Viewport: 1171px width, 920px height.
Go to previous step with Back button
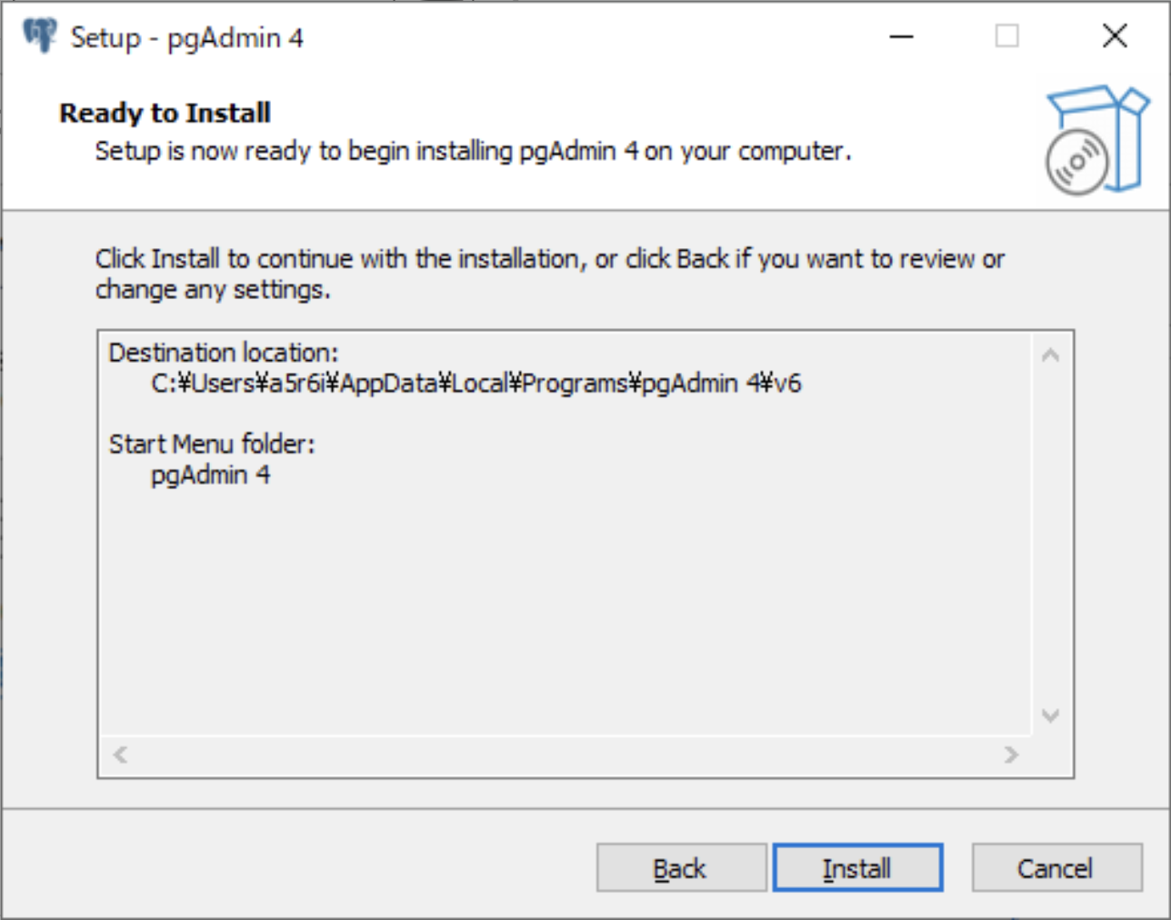tap(681, 868)
